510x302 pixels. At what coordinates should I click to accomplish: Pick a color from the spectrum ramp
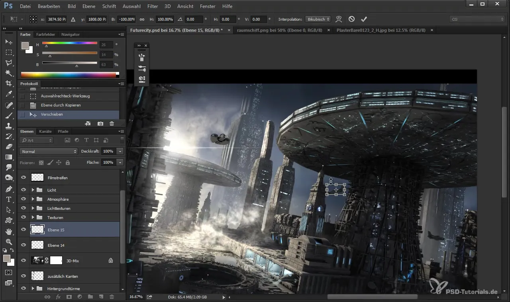tap(68, 75)
